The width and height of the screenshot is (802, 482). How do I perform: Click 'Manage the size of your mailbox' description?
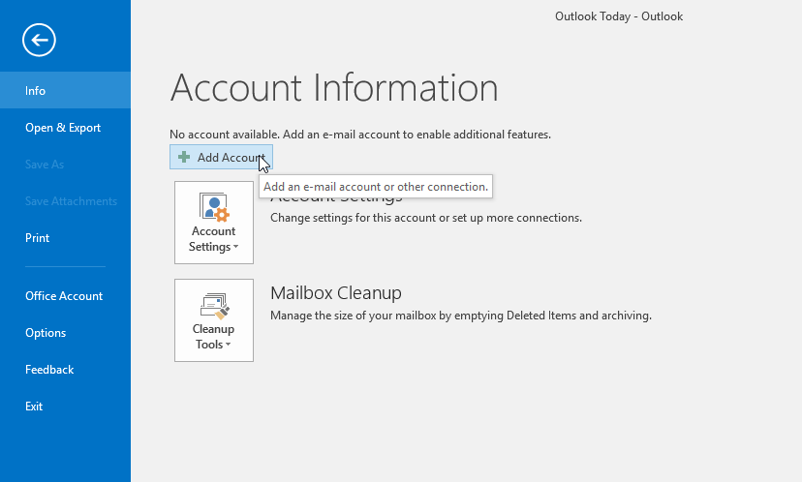tap(461, 316)
